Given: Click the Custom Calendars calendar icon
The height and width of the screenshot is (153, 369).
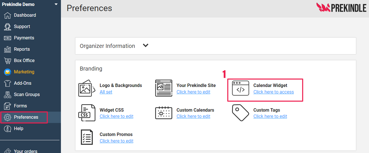Looking at the screenshot, I should [x=164, y=113].
